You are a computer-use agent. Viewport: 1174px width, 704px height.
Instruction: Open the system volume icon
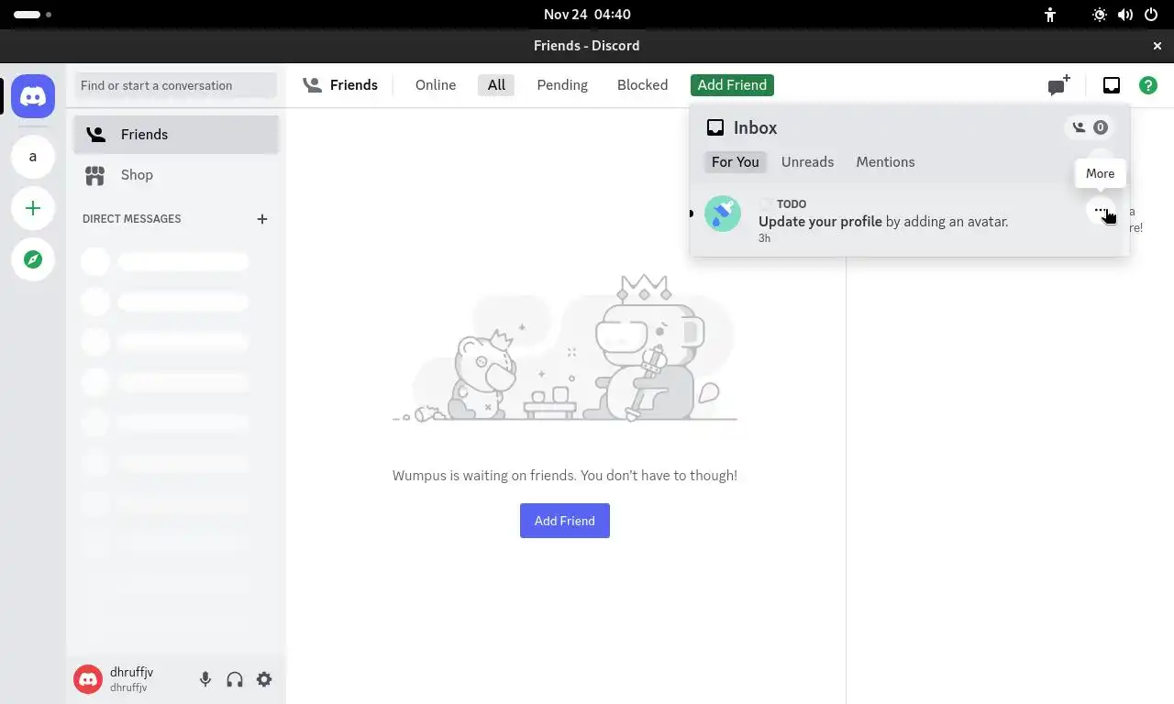[1125, 15]
